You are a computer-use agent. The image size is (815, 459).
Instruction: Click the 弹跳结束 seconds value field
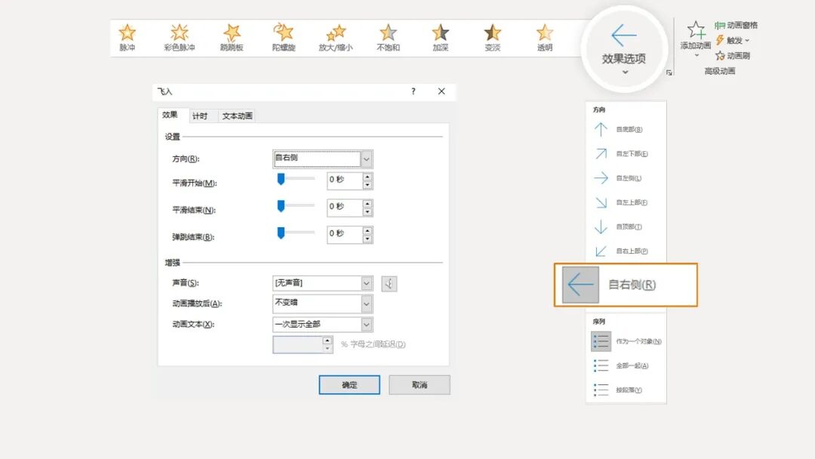tap(345, 235)
